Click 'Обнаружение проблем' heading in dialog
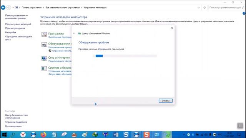The width and height of the screenshot is (246, 138). tap(94, 43)
